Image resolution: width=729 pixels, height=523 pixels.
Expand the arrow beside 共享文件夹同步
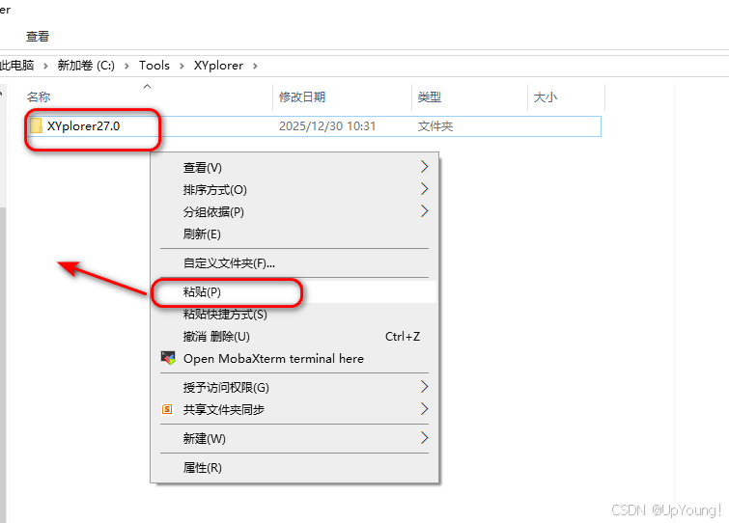click(424, 409)
